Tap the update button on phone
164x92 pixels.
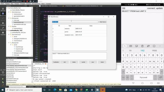click(x=159, y=8)
